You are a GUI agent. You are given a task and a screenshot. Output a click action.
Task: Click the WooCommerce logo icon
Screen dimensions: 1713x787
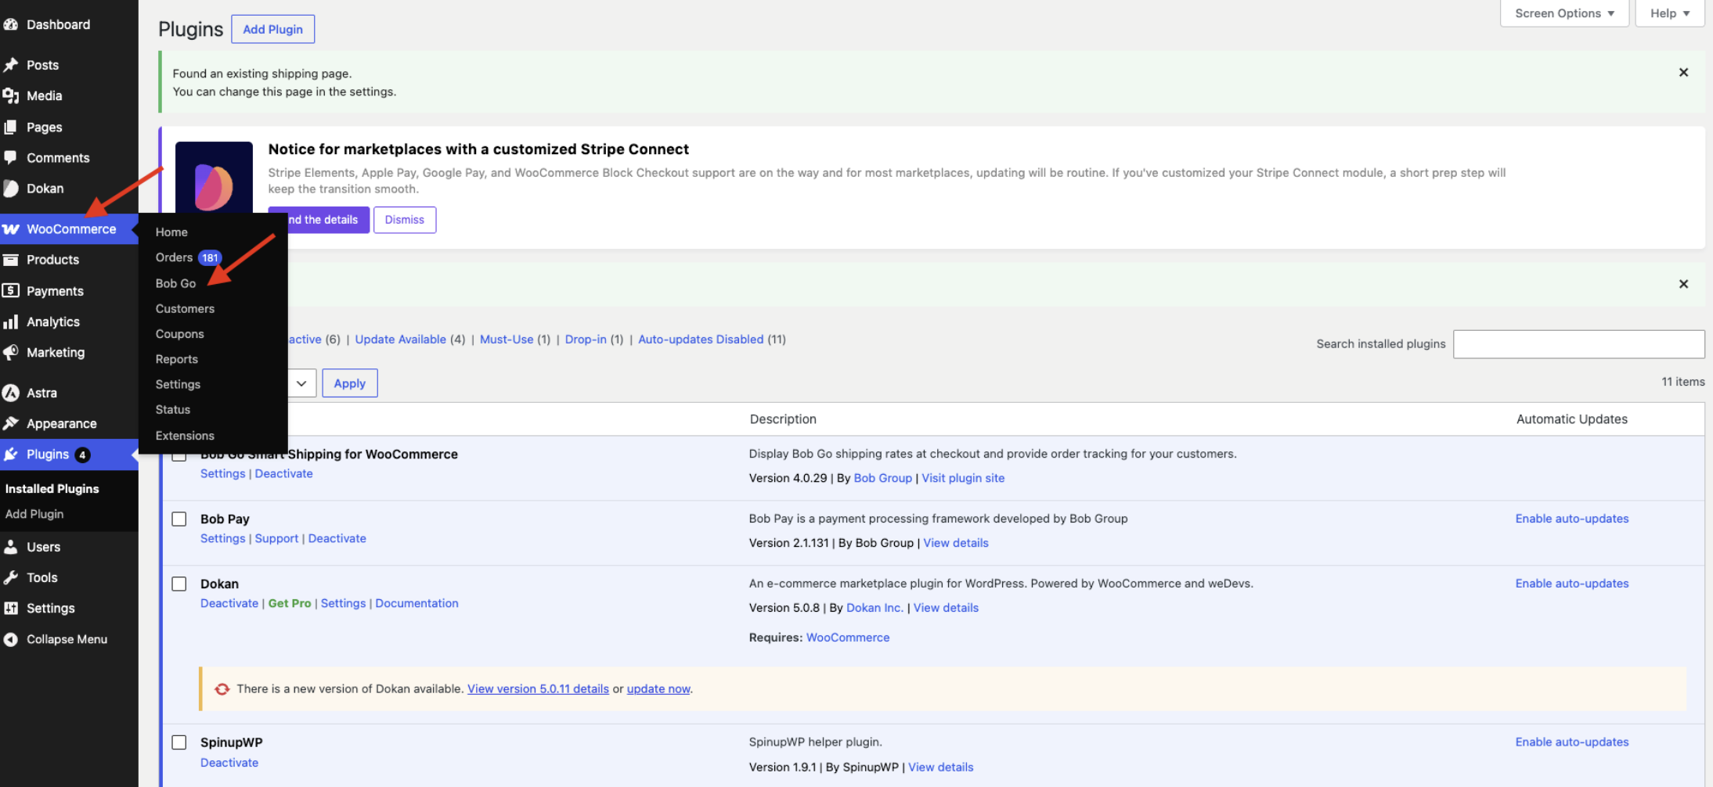pos(10,229)
